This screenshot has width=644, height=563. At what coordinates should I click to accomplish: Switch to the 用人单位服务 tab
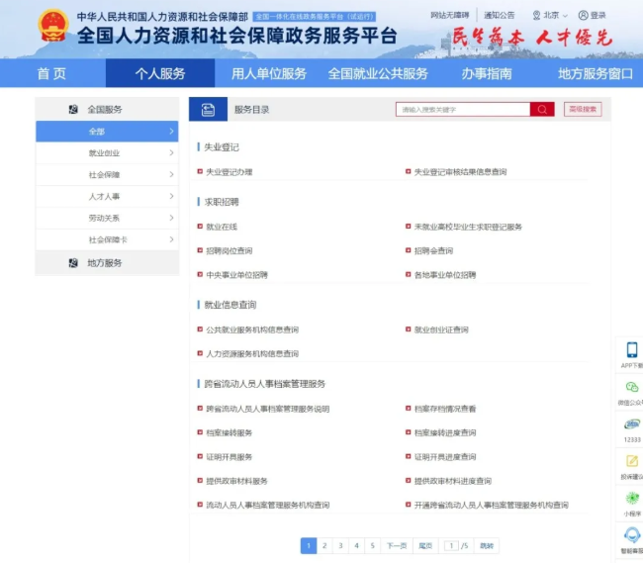point(269,74)
